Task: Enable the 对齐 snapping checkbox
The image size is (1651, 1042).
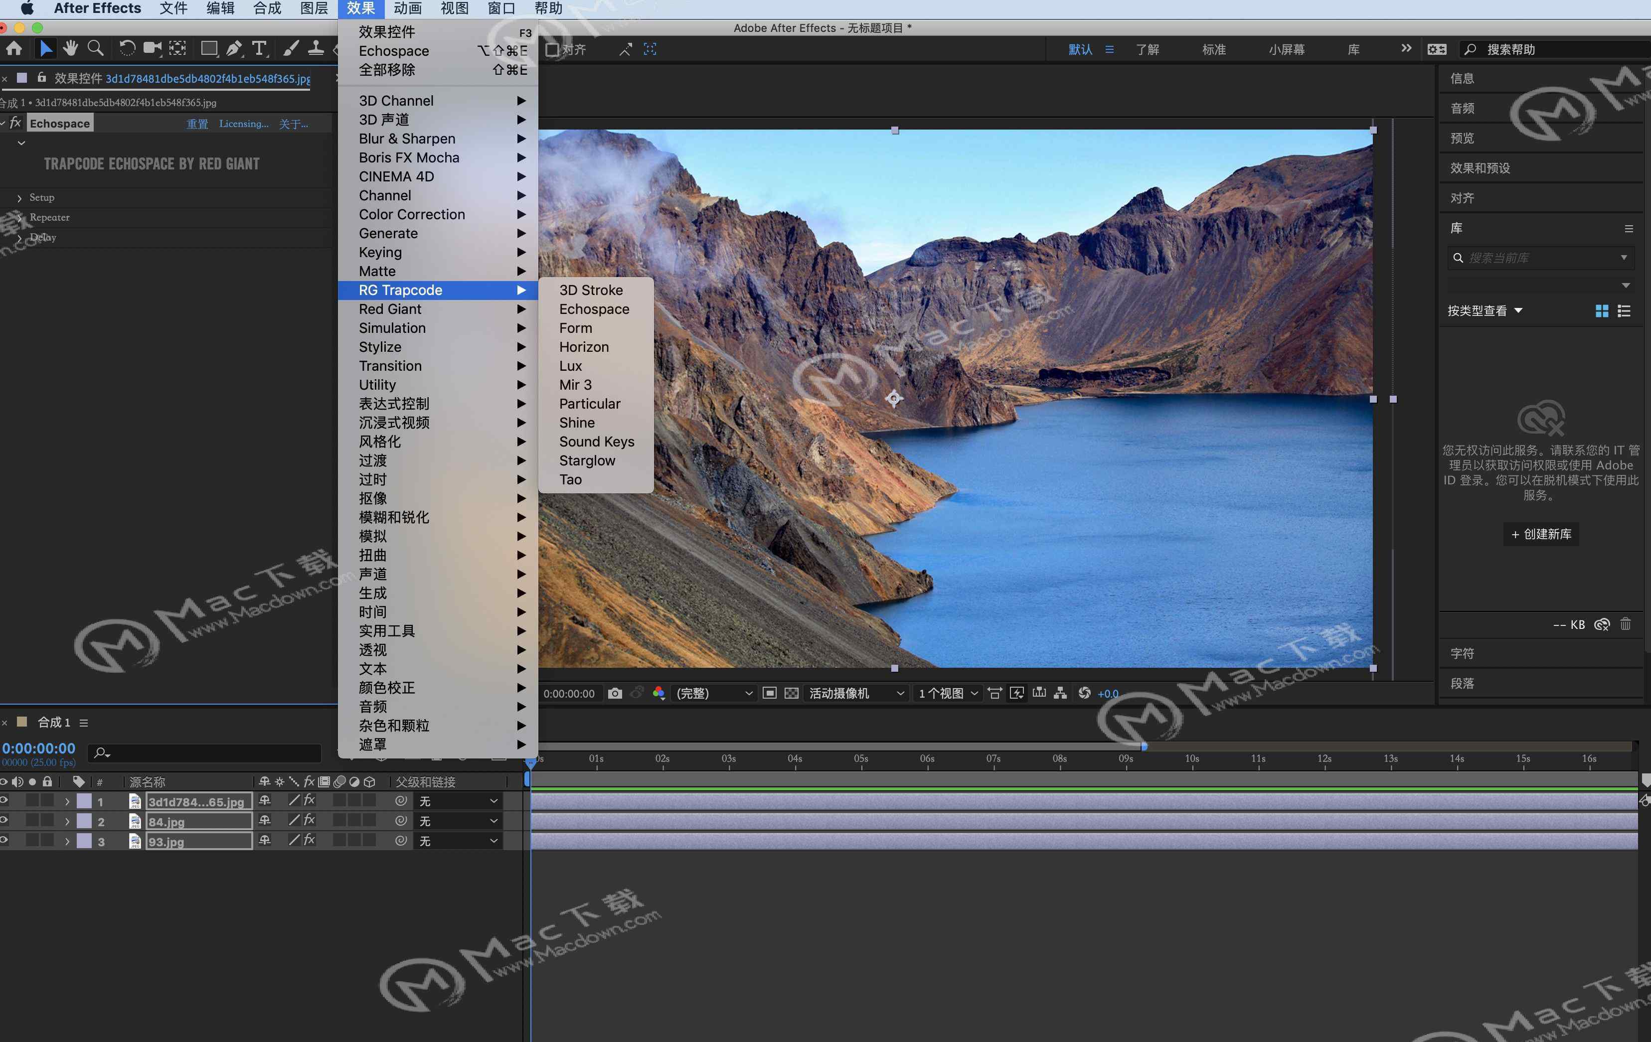Action: pos(552,49)
